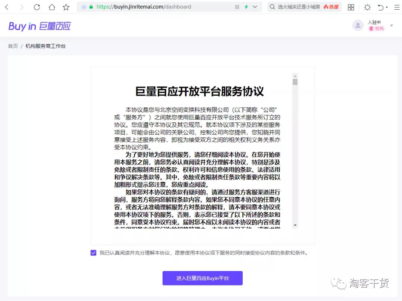Go back with the browser back arrow
The width and height of the screenshot is (402, 301).
tap(7, 7)
